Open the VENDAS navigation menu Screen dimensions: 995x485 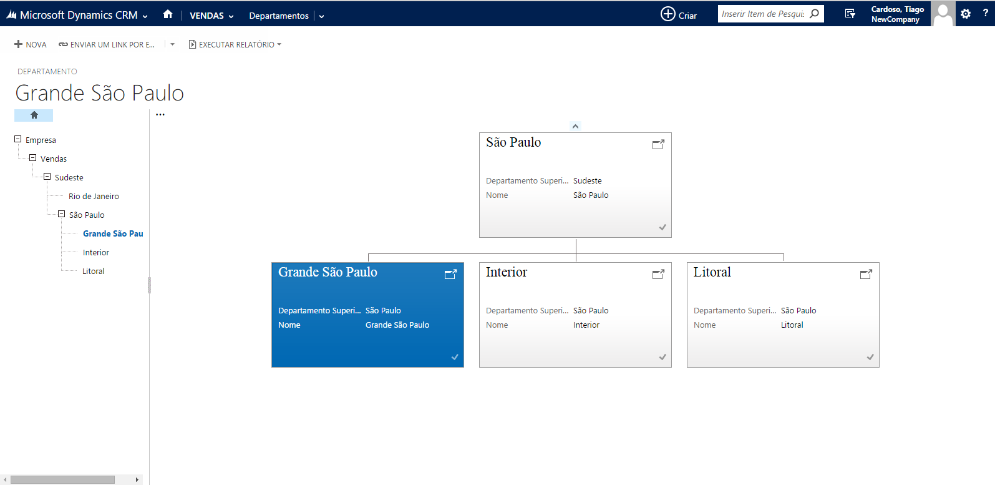click(x=211, y=16)
